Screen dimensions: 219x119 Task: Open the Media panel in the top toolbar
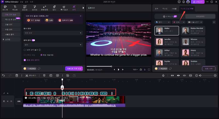coord(5,8)
